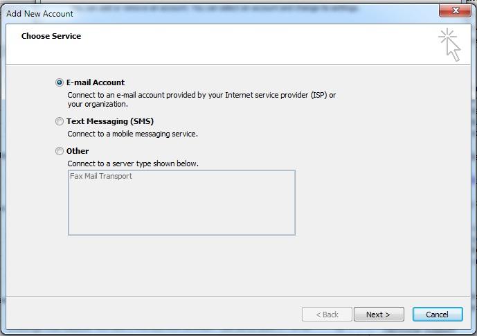The image size is (477, 336).
Task: Click the Next > button
Action: (379, 315)
